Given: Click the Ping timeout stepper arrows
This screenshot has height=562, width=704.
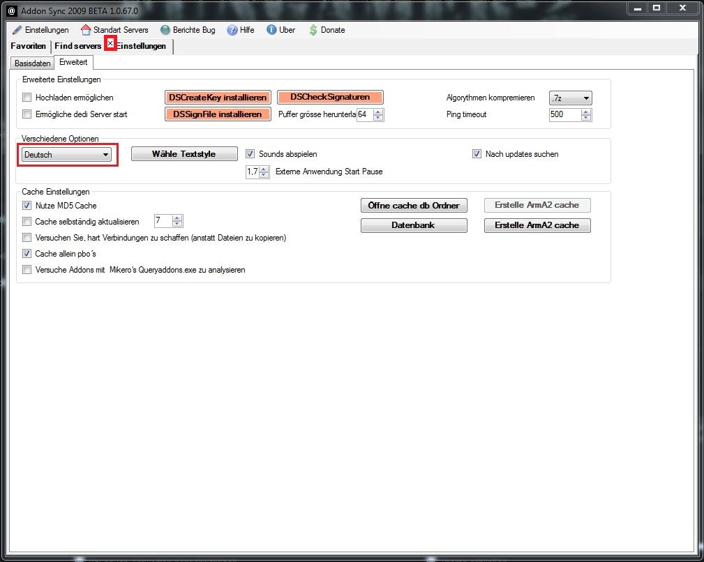Looking at the screenshot, I should click(x=587, y=114).
